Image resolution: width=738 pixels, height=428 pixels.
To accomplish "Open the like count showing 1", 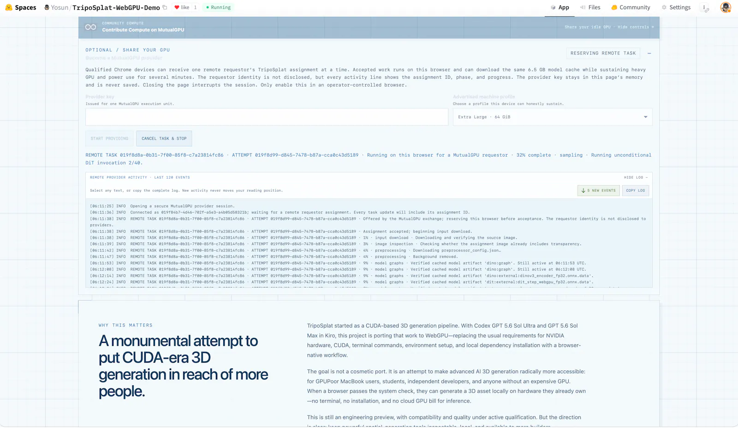I will coord(195,7).
